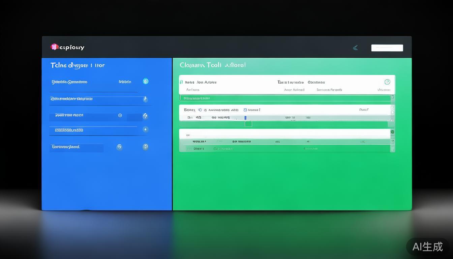Check the blue checkbox in middle card header
453x259 pixels.
(x=245, y=110)
